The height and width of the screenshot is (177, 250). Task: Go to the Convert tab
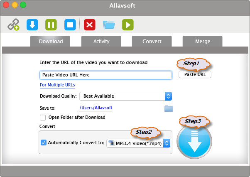pyautogui.click(x=152, y=41)
